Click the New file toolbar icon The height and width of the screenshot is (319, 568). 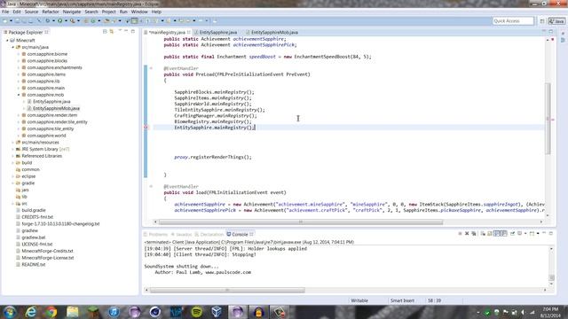[5, 21]
